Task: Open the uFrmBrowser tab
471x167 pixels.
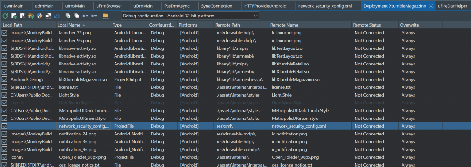Action: tap(109, 6)
